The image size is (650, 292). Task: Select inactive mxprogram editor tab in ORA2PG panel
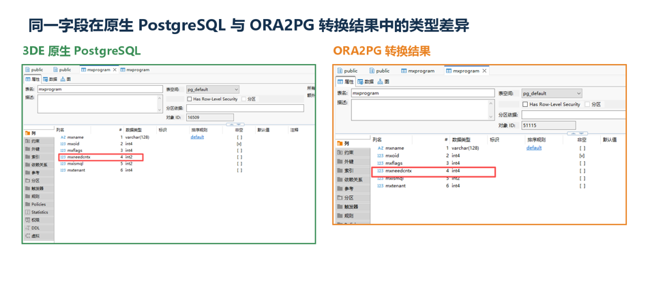coord(418,71)
